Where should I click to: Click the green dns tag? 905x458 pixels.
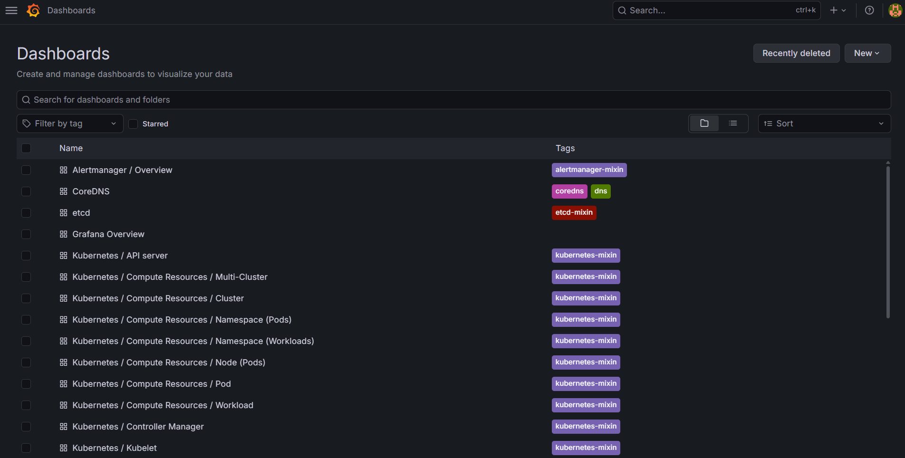click(601, 191)
